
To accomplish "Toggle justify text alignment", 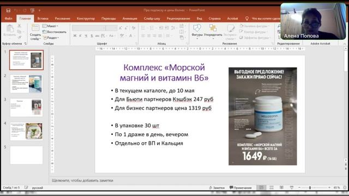I will coord(160,36).
